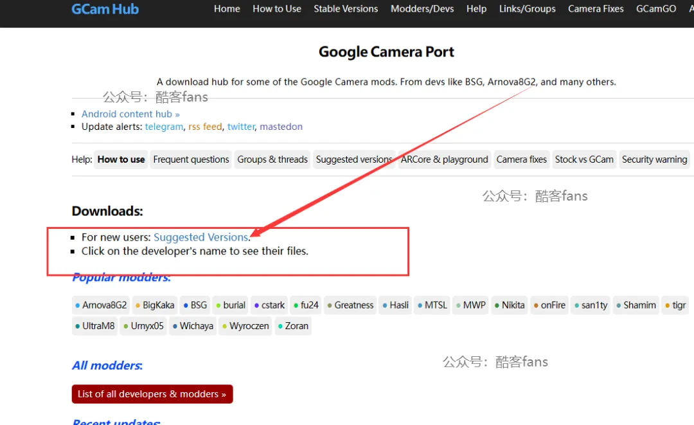Follow the Android content hub link

[130, 114]
